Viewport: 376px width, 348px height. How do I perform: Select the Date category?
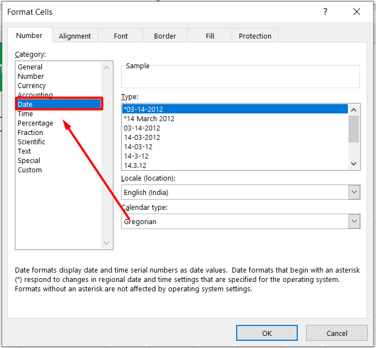tap(59, 104)
